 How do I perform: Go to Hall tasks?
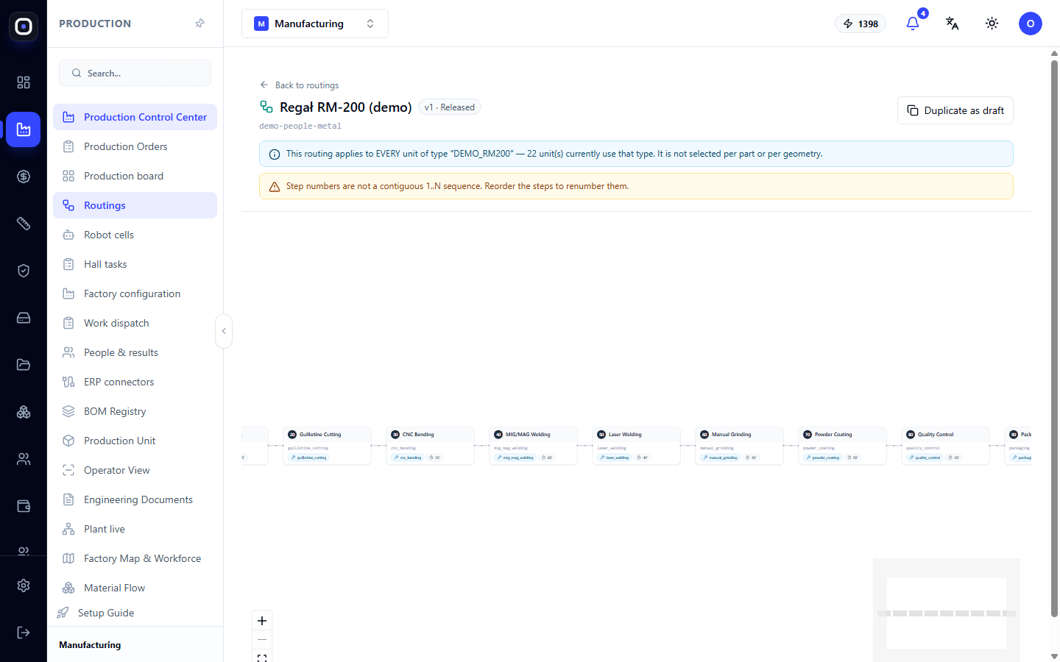click(135, 264)
